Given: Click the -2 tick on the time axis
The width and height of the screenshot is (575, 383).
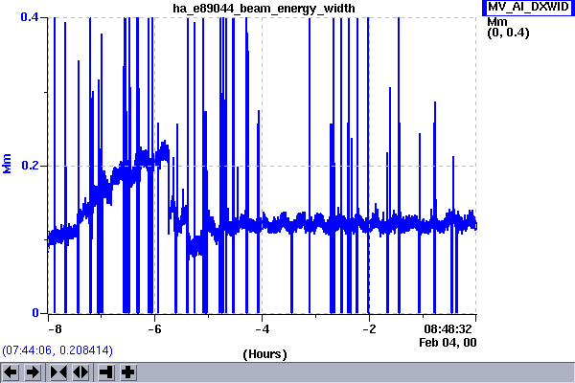Looking at the screenshot, I should pyautogui.click(x=369, y=327).
